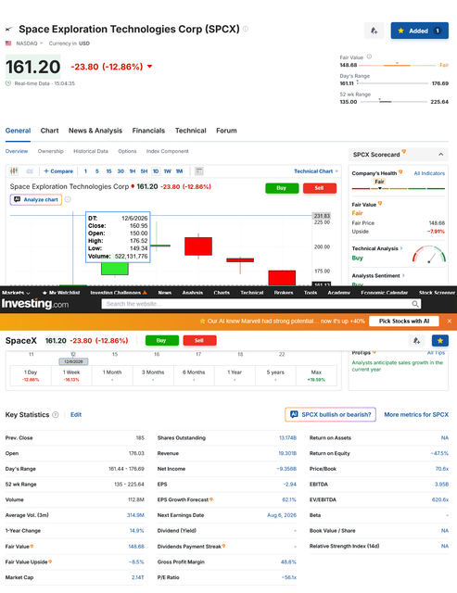
Task: Switch to the Chart tab
Action: (49, 131)
